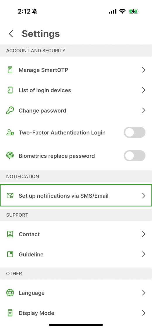Tap the battery indicator in status bar
152x329 pixels.
click(x=134, y=11)
